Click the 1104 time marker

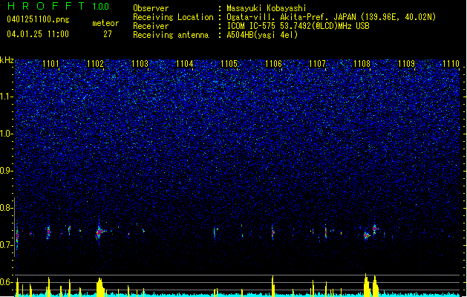pos(184,63)
